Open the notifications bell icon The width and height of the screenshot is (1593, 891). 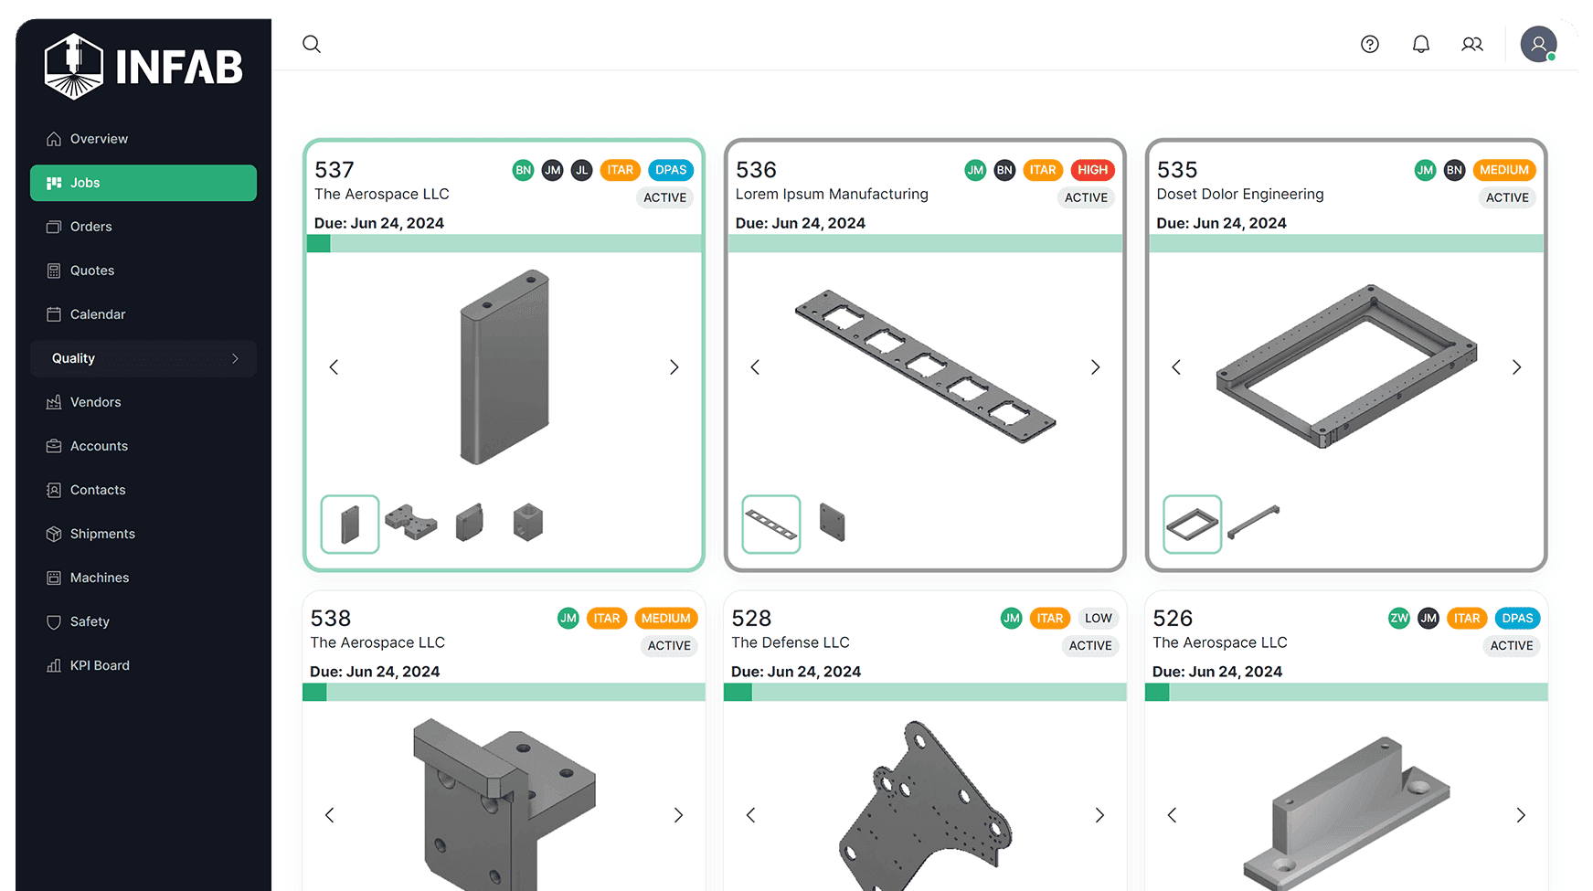point(1420,44)
